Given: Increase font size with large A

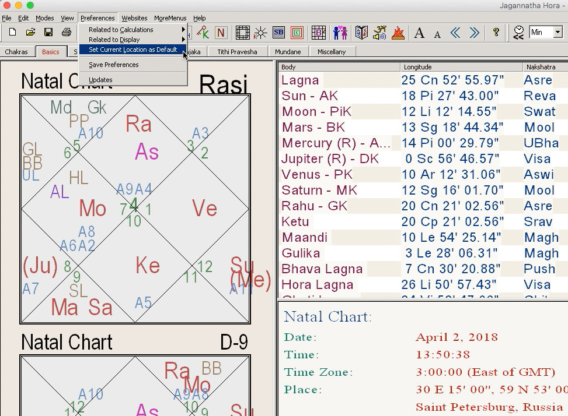Looking at the screenshot, I should (420, 33).
